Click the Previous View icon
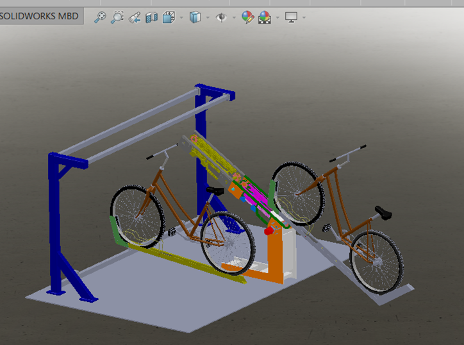The image size is (464, 345). pyautogui.click(x=135, y=17)
